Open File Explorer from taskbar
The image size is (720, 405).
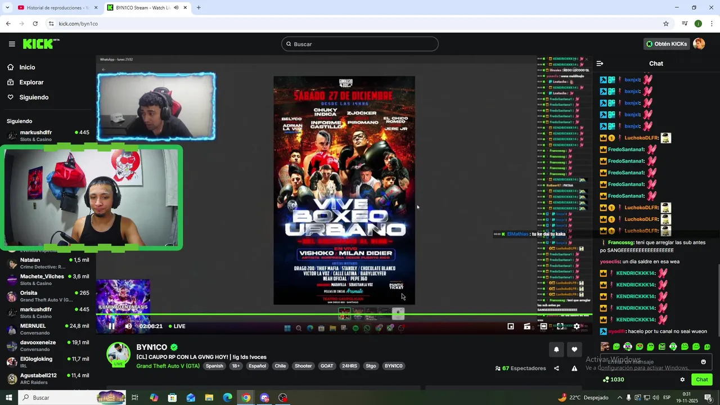(x=209, y=398)
